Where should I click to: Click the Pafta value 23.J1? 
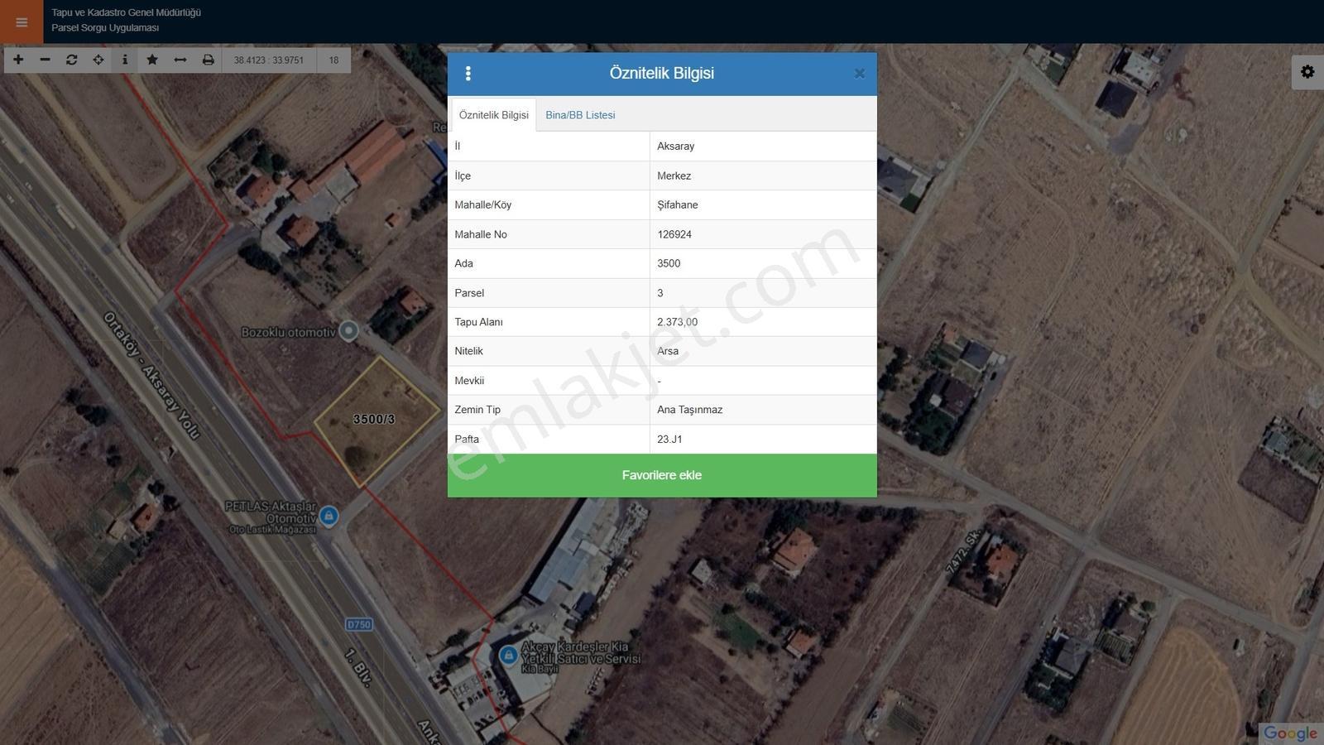669,439
